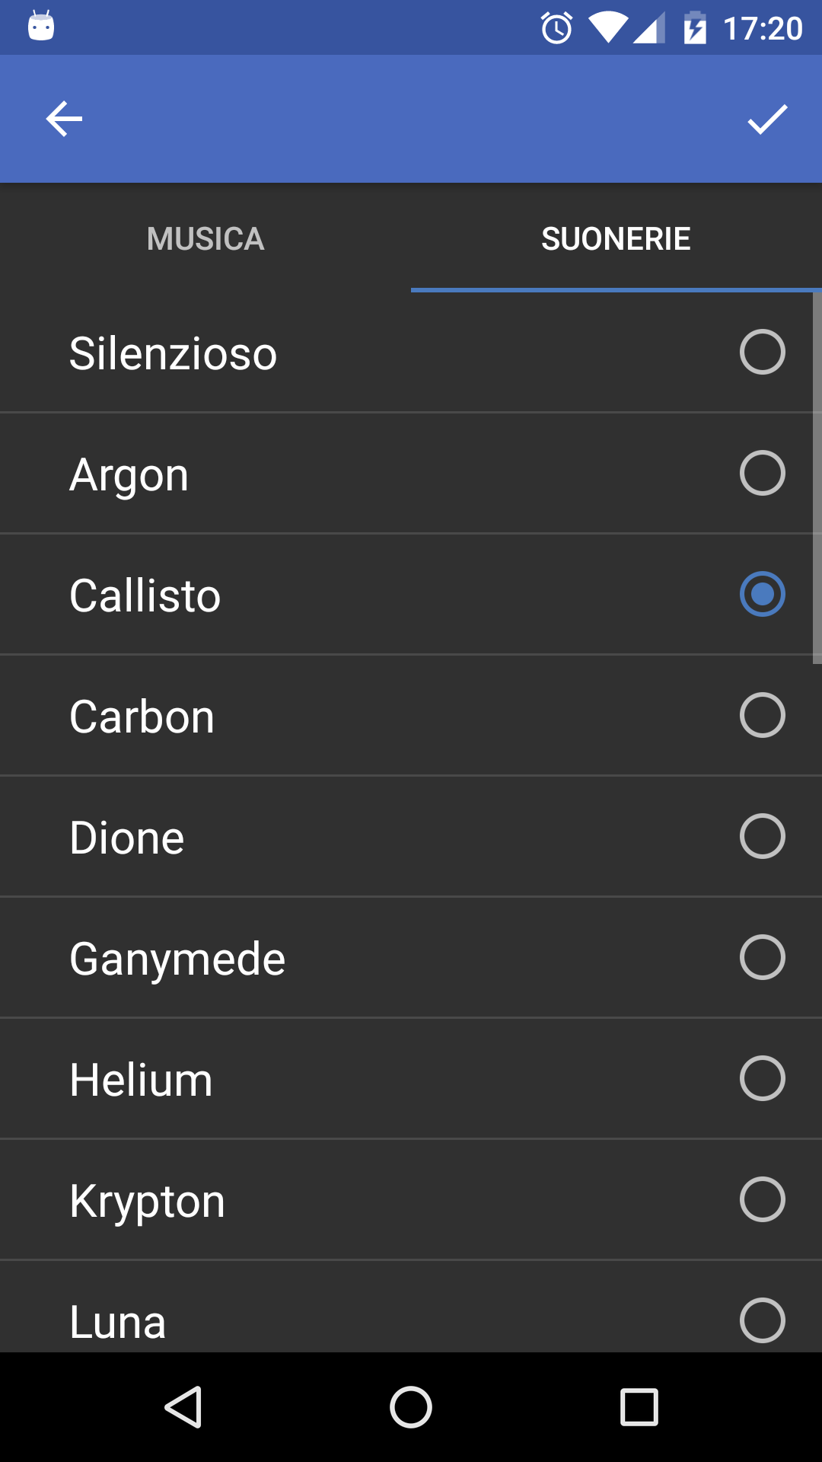Tap the Helium ringtone label
This screenshot has width=822, height=1462.
pos(141,1080)
